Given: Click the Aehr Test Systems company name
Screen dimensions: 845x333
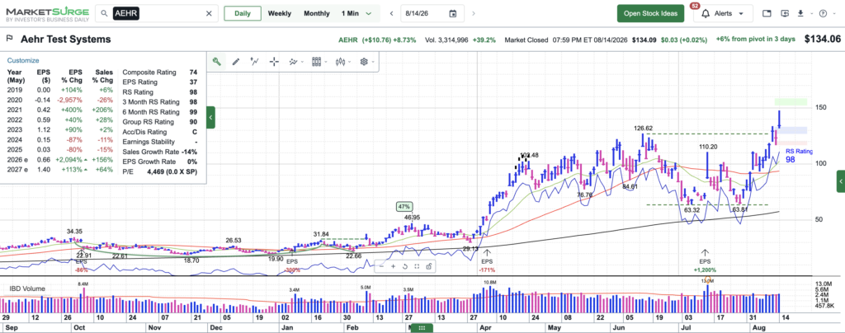Looking at the screenshot, I should pos(66,40).
